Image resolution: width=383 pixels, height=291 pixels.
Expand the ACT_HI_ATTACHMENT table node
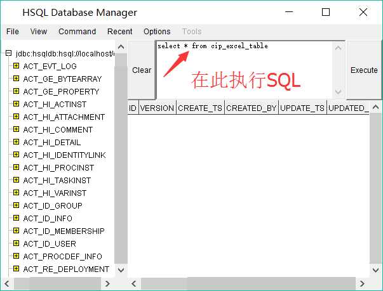click(16, 117)
